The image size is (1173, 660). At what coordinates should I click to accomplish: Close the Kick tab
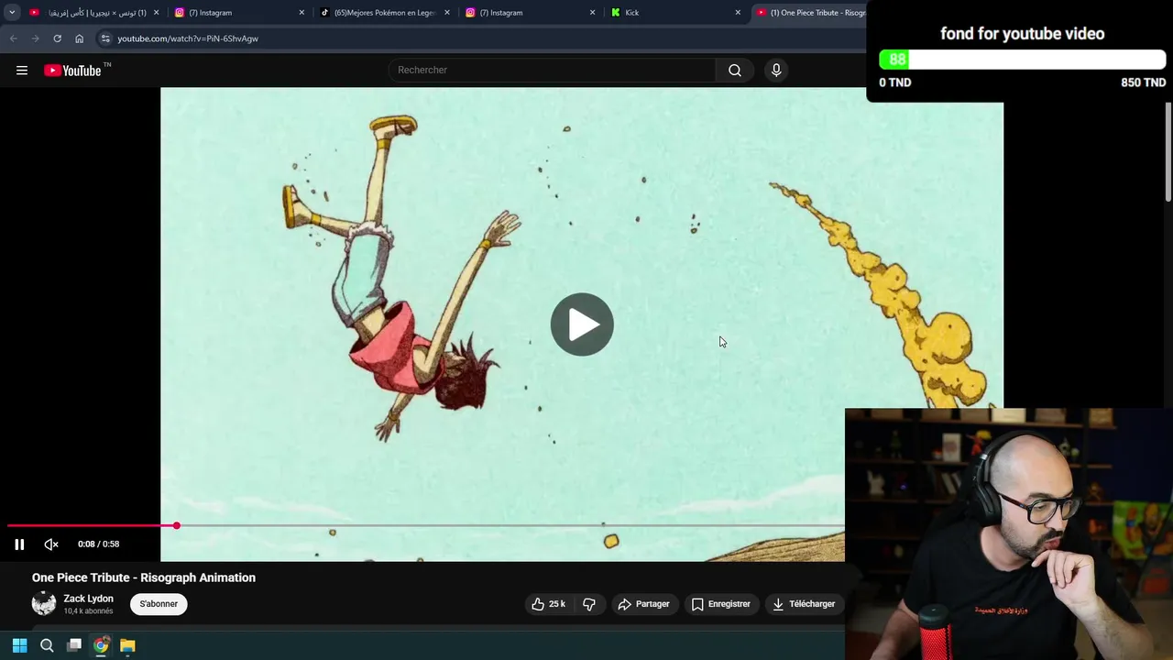[x=738, y=13]
